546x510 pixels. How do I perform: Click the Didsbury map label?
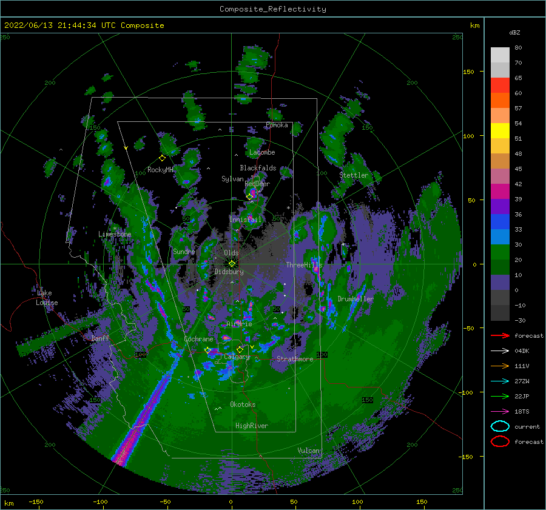pyautogui.click(x=229, y=272)
